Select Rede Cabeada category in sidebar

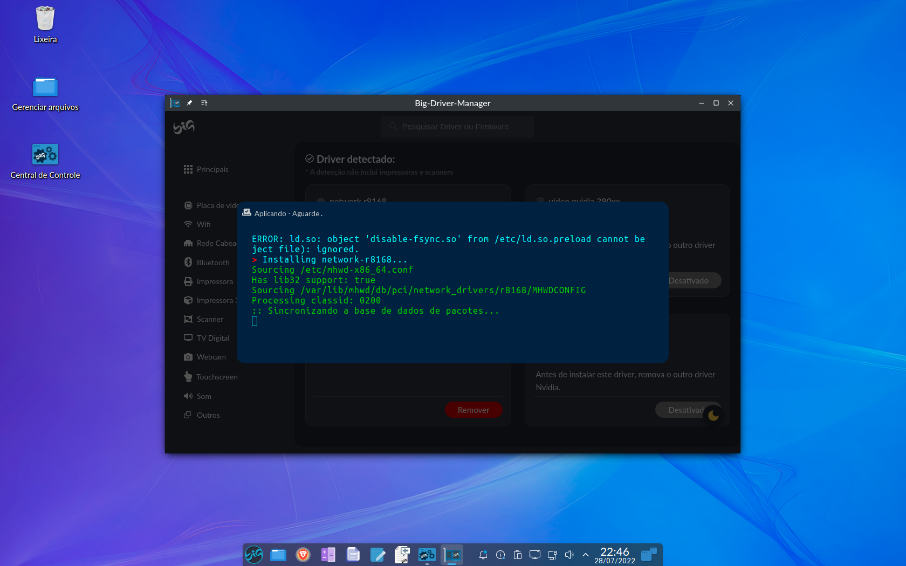pyautogui.click(x=210, y=243)
